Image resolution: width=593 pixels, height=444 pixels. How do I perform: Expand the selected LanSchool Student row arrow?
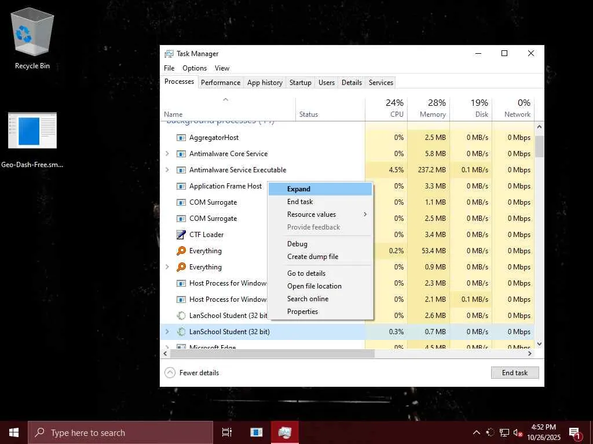tap(167, 331)
